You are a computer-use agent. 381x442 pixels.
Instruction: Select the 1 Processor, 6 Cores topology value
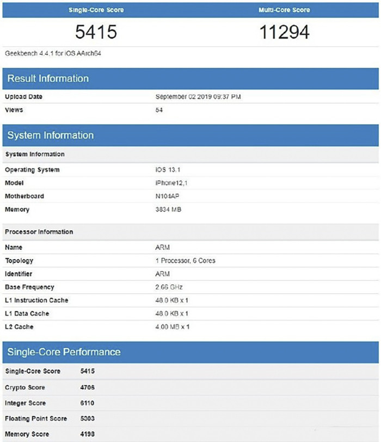tap(185, 261)
